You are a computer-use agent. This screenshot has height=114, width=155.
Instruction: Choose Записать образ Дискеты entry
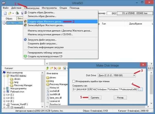[60, 16]
